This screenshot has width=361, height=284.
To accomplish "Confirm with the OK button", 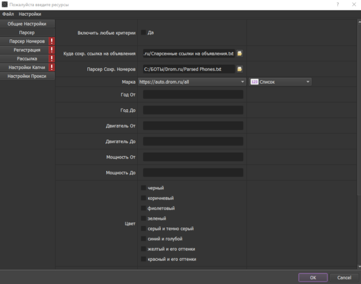I will tap(313, 277).
